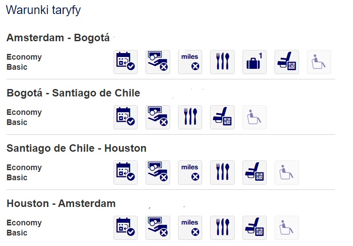353x246 pixels.
Task: Click the Warunki taryfy title
Action: 43,10
